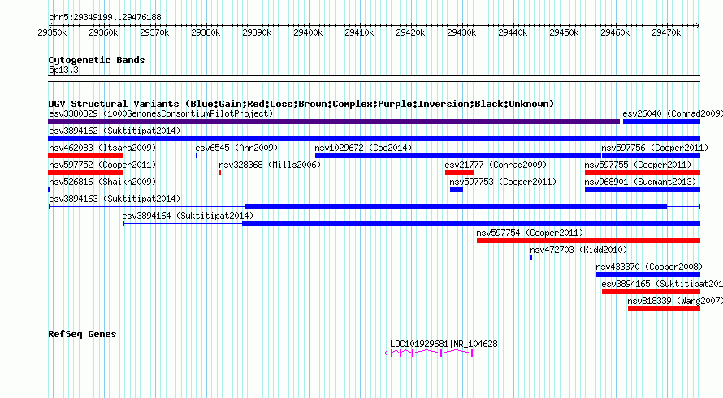Click the 29360k ruler tick label
Image resolution: width=723 pixels, height=398 pixels.
(x=103, y=32)
